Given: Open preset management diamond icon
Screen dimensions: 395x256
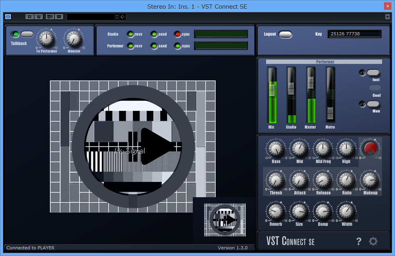Looking at the screenshot, I should pos(123,16).
